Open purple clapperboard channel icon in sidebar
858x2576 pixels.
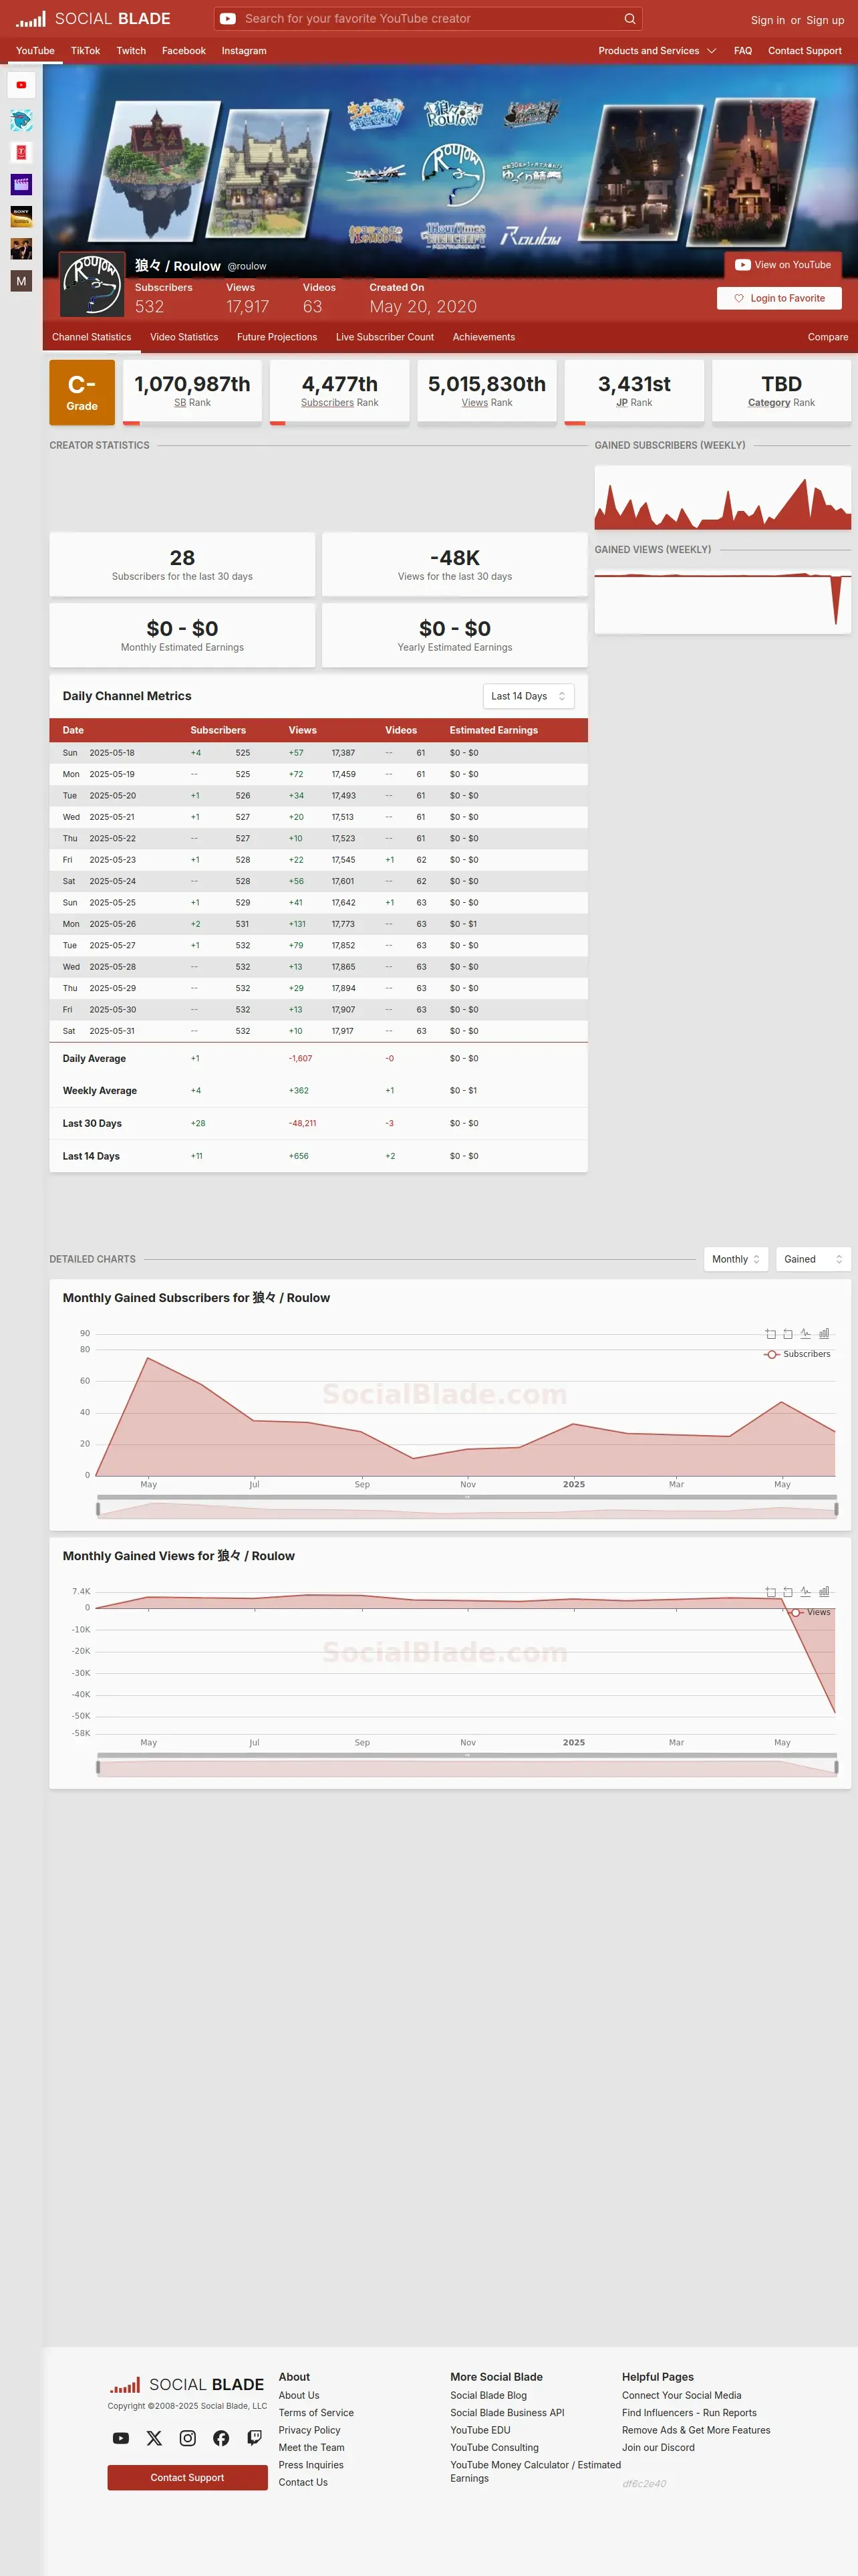[x=21, y=184]
